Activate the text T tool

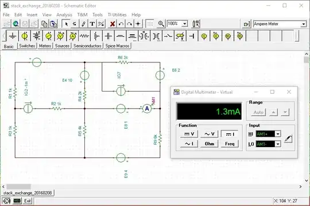coord(92,24)
